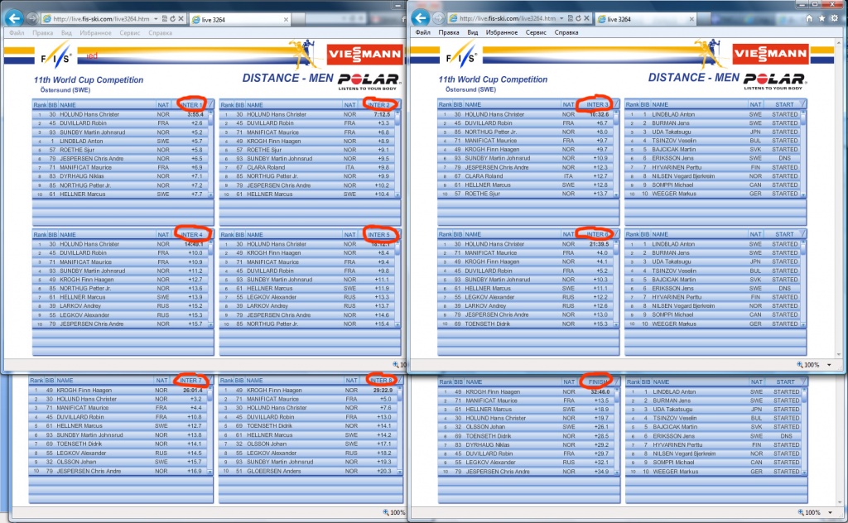Open the INTER 6 column dropdown
848x523 pixels.
click(617, 235)
